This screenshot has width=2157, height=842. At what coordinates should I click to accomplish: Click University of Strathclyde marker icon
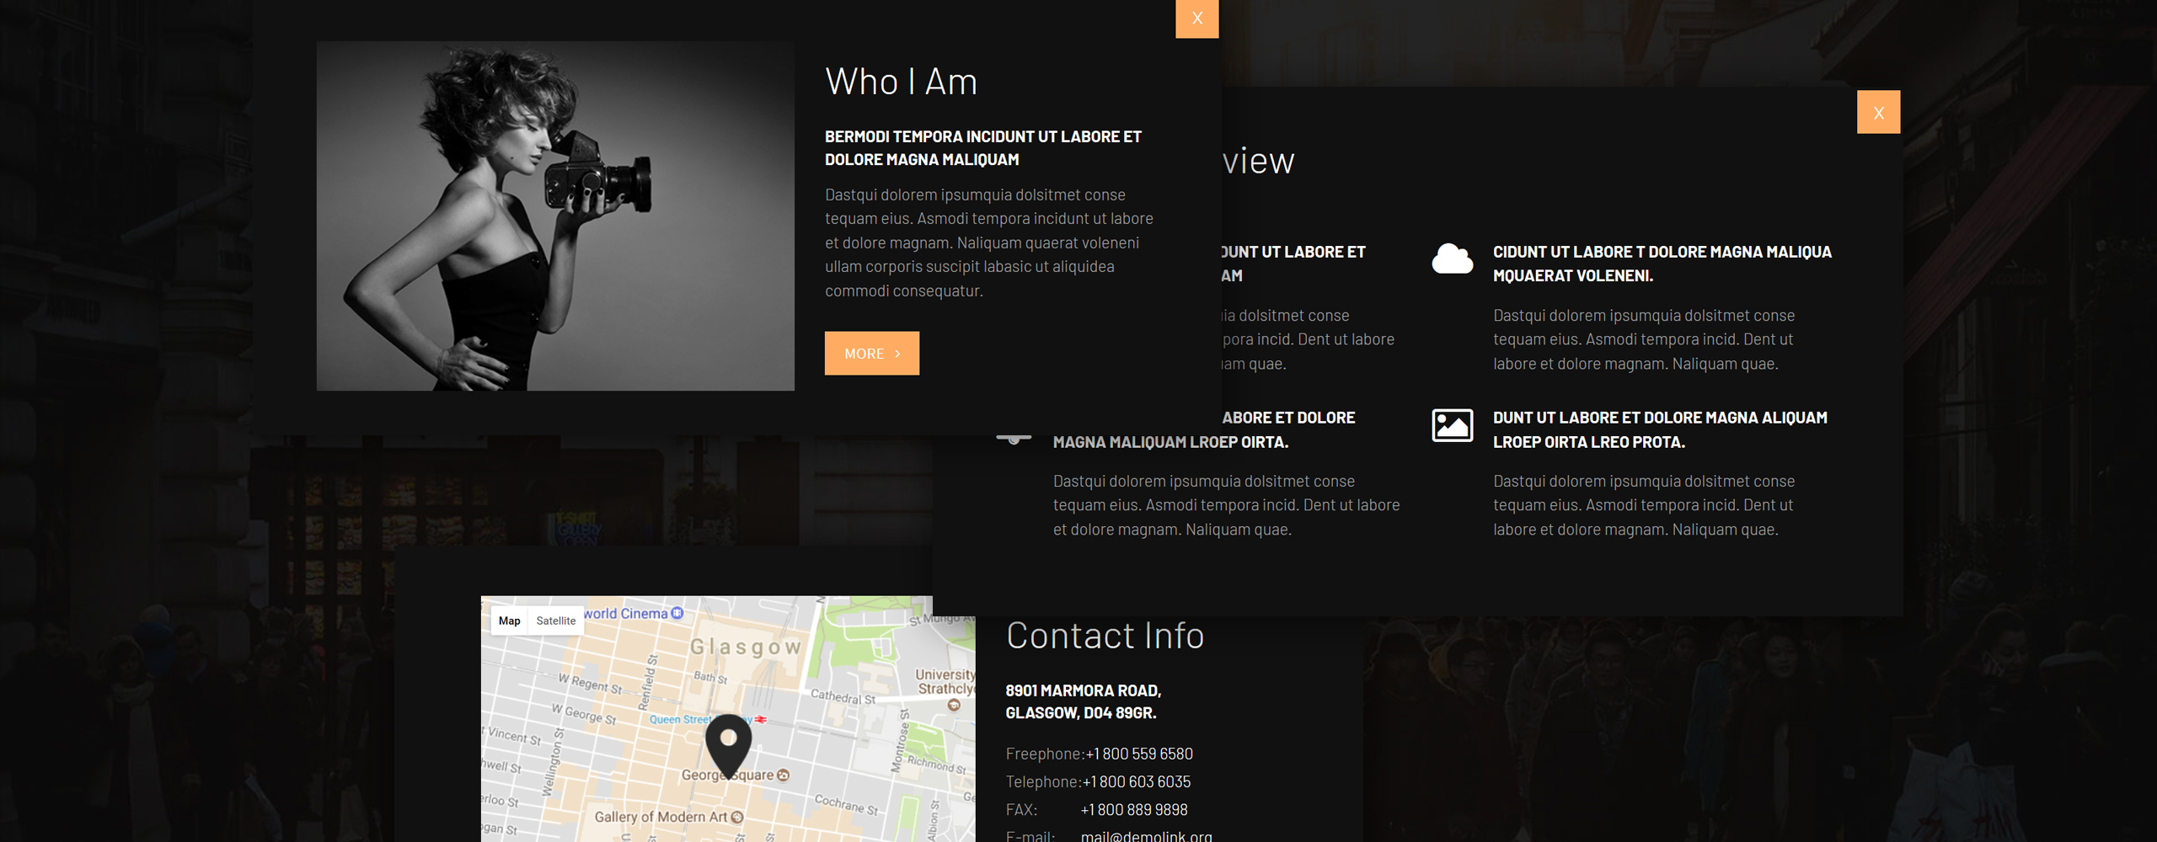[954, 706]
